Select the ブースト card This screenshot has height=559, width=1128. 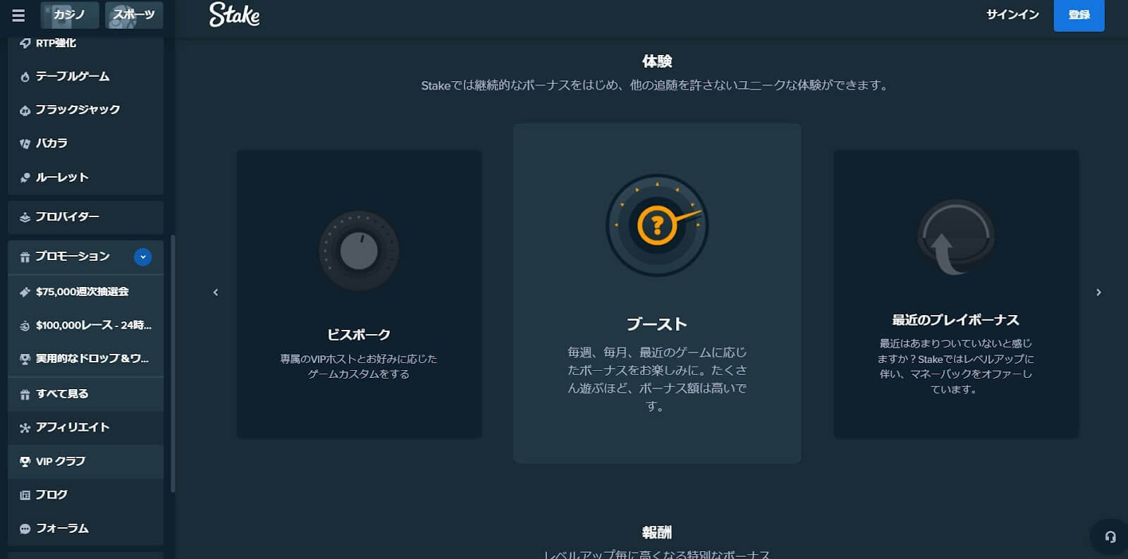[657, 293]
